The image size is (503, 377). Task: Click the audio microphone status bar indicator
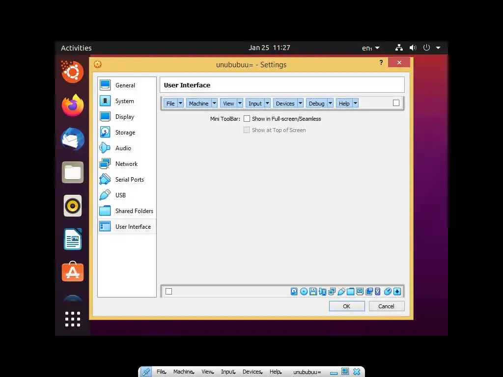coord(322,292)
